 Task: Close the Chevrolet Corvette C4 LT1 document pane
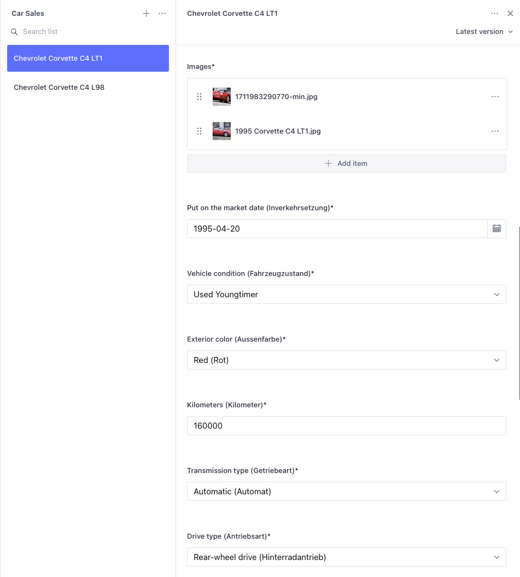click(511, 14)
